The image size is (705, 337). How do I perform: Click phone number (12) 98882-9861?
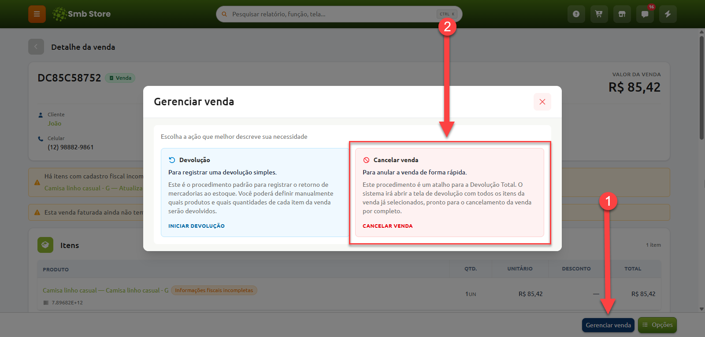point(70,147)
